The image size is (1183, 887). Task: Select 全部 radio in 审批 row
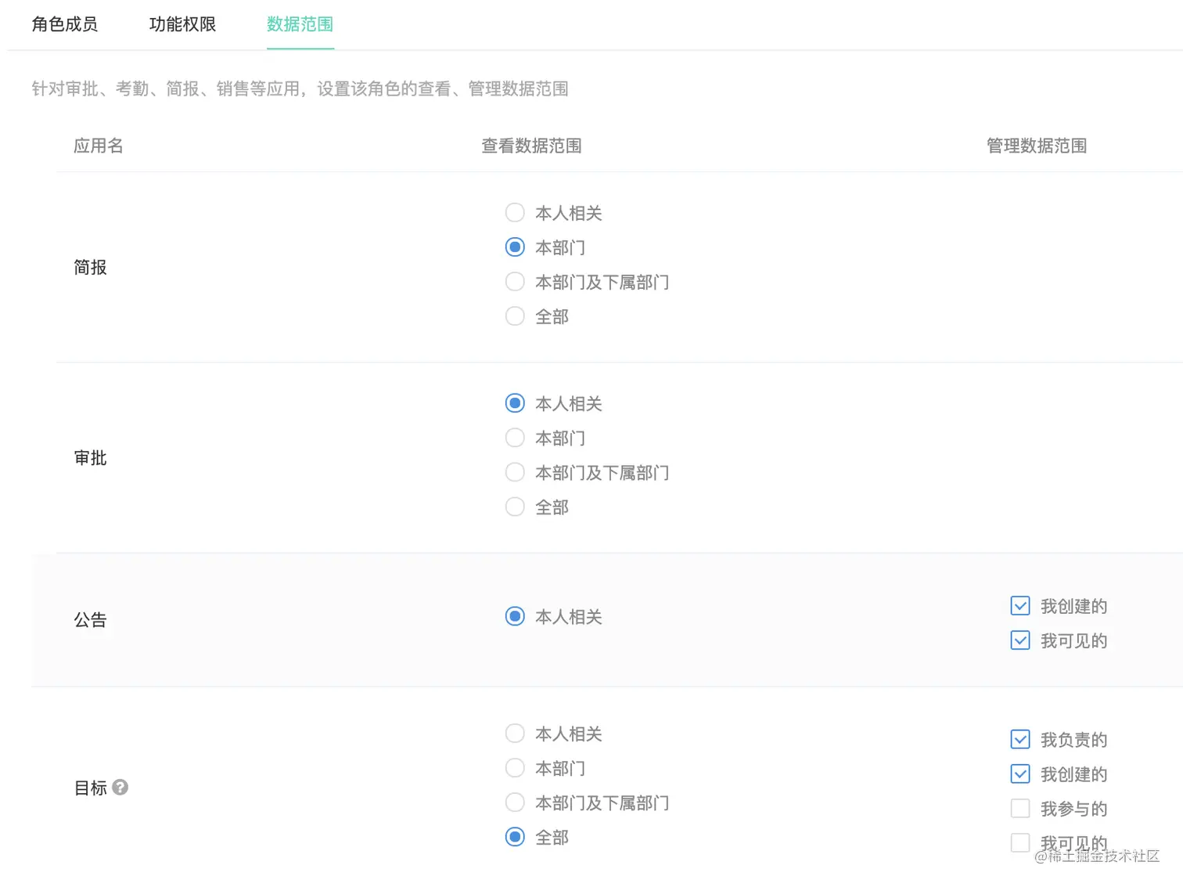[x=515, y=507]
